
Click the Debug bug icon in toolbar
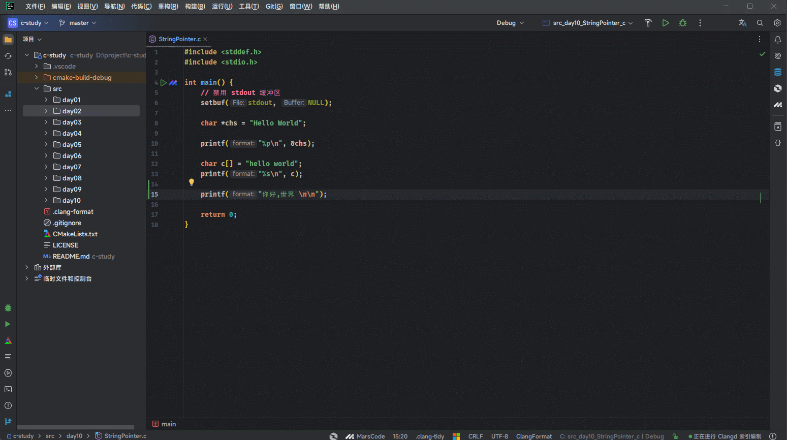click(x=682, y=23)
